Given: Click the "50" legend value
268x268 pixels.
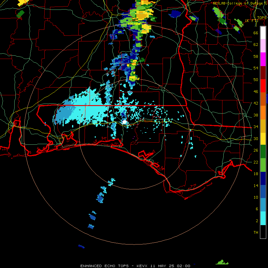Looking at the screenshot, I should point(256,80).
